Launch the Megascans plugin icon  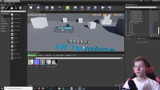pyautogui.click(x=67, y=8)
